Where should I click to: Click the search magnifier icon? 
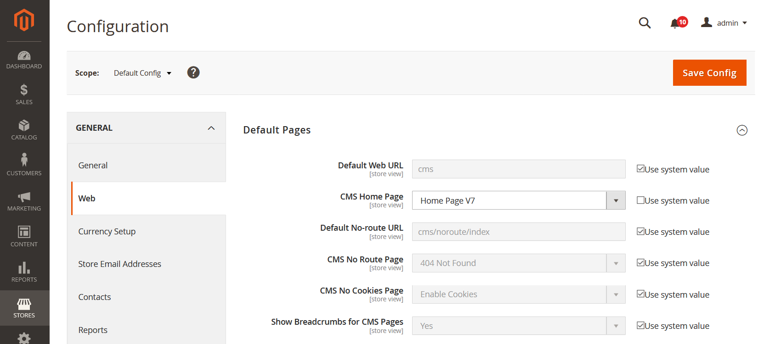pyautogui.click(x=645, y=22)
